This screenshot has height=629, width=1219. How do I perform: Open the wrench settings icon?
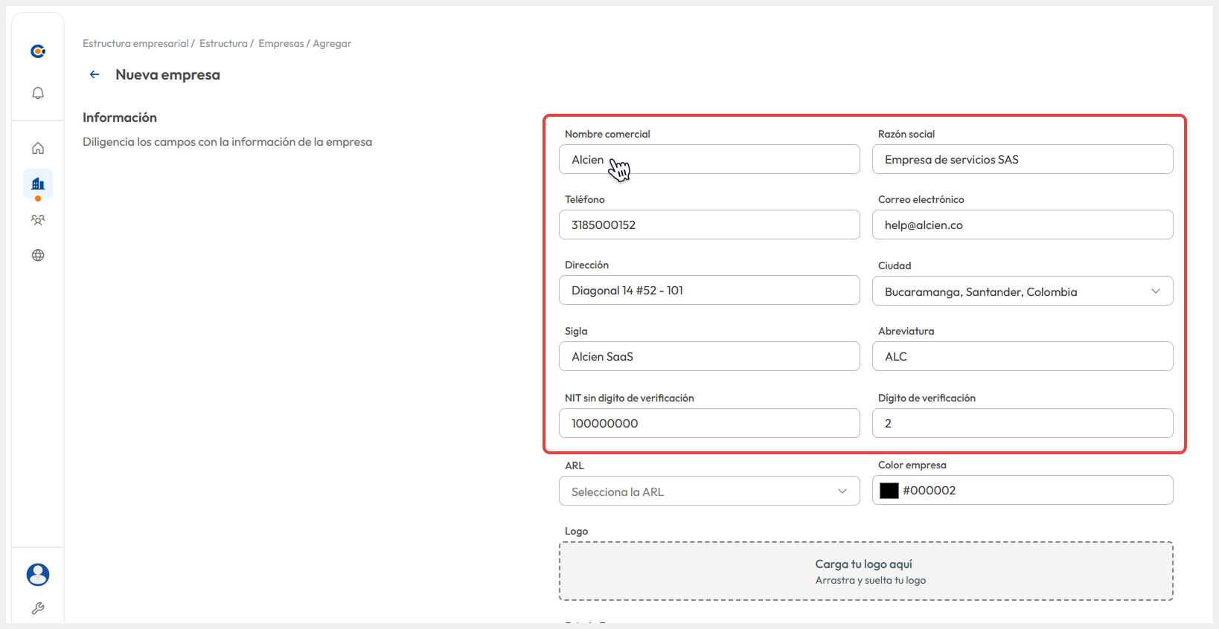click(x=38, y=608)
